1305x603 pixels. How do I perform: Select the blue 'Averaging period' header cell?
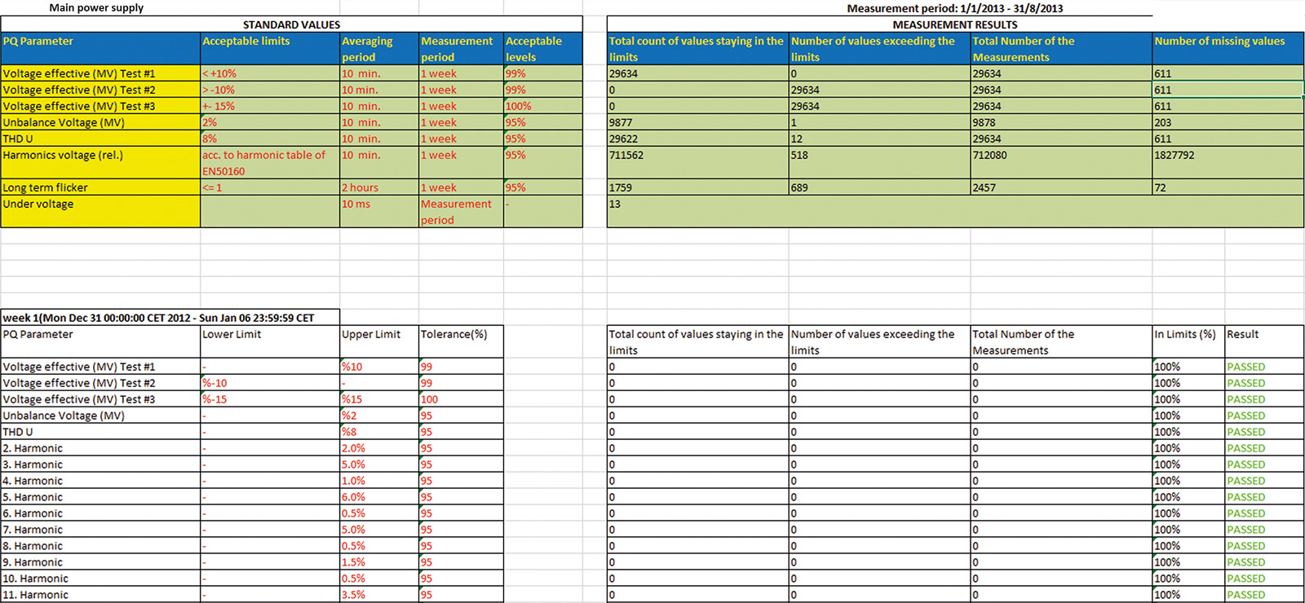[x=379, y=49]
